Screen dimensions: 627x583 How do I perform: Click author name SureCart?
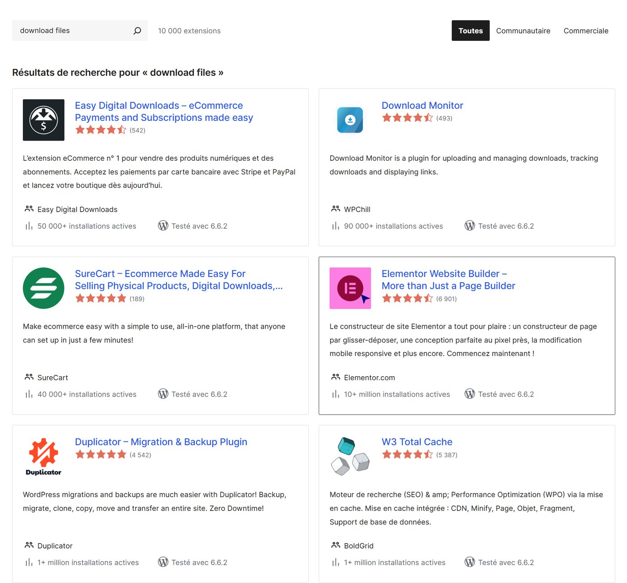click(53, 377)
